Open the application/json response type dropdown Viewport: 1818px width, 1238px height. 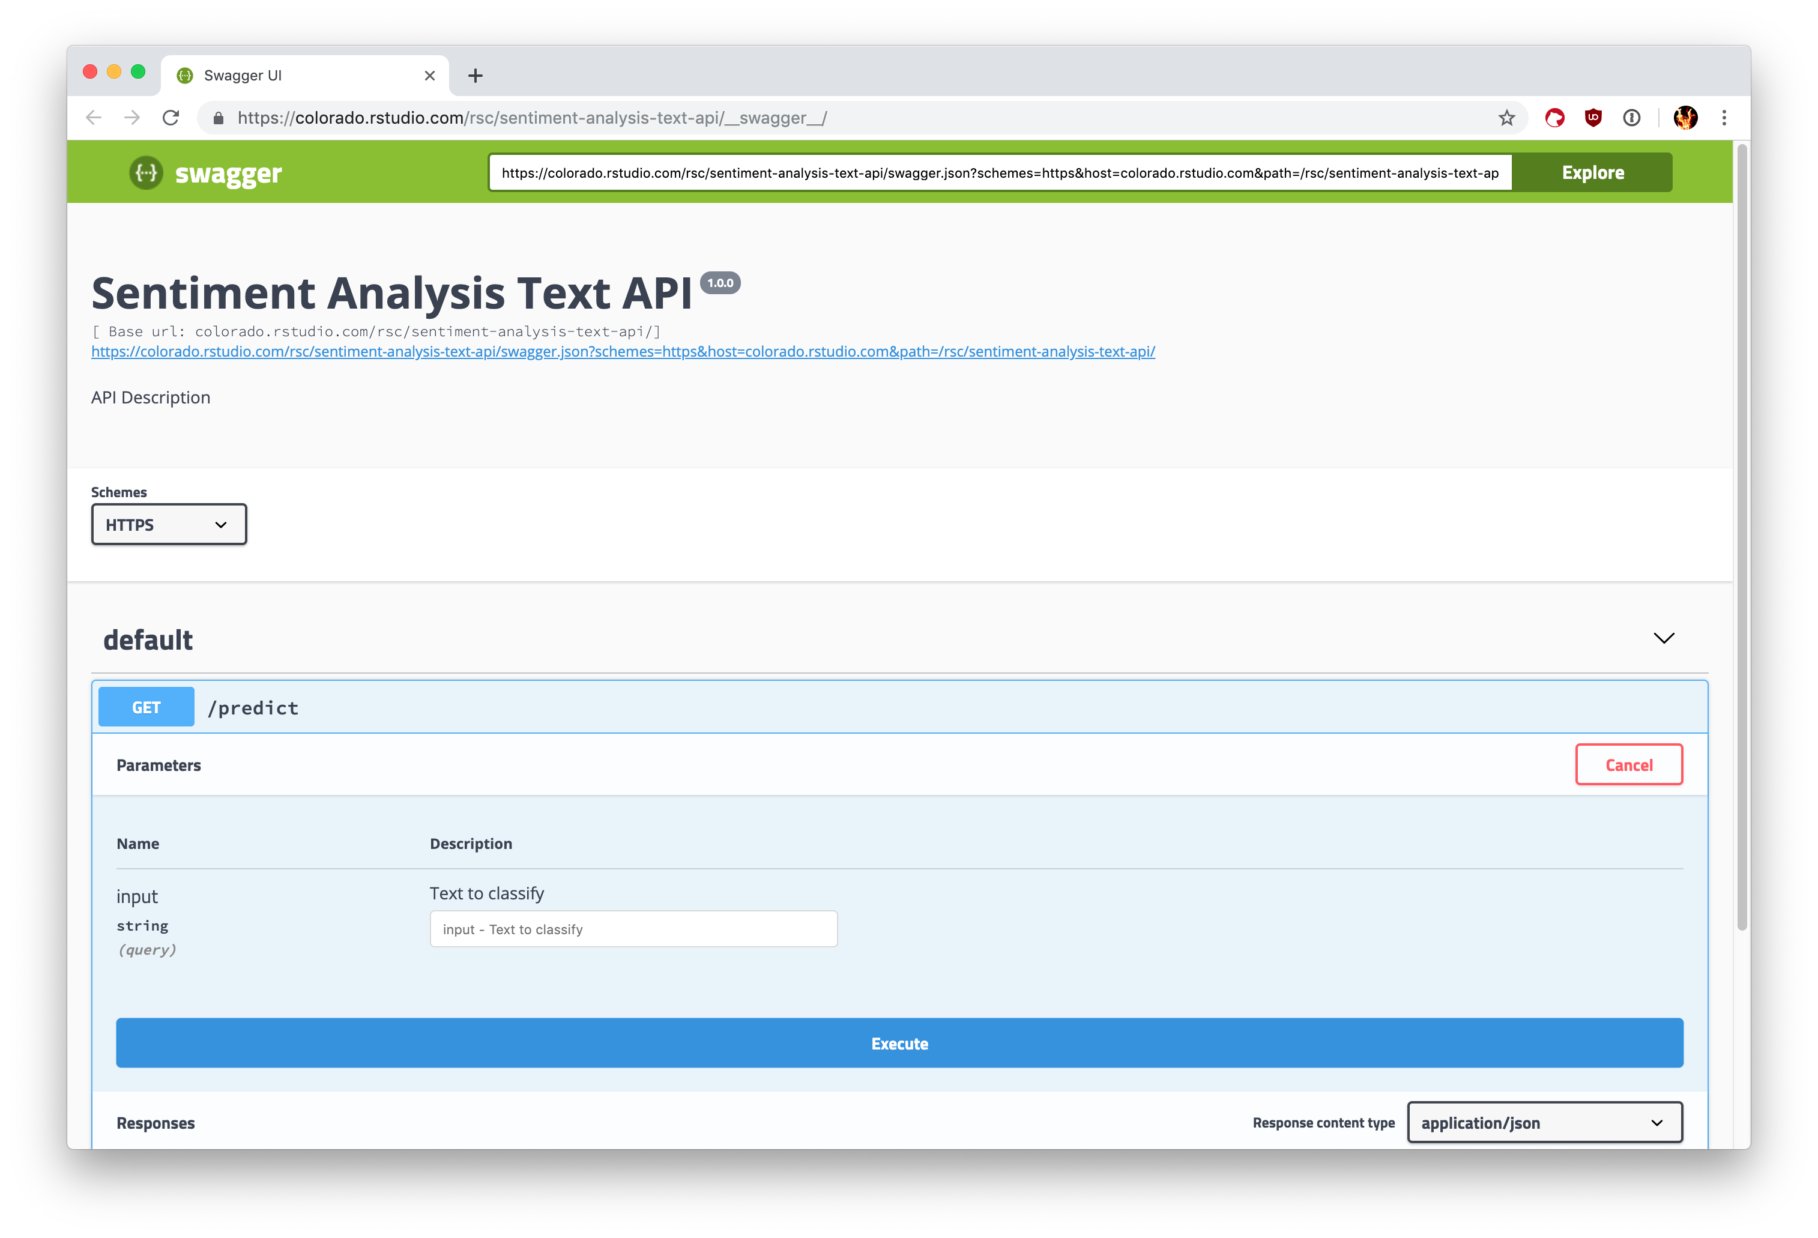(x=1545, y=1122)
